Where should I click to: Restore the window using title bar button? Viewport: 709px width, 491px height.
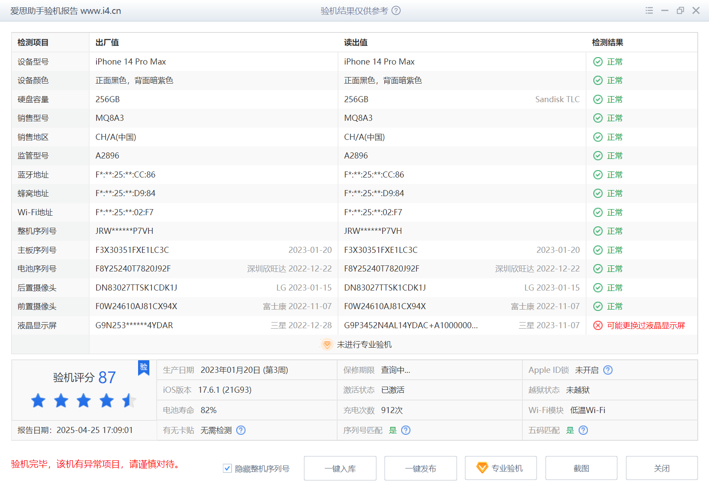pyautogui.click(x=680, y=10)
